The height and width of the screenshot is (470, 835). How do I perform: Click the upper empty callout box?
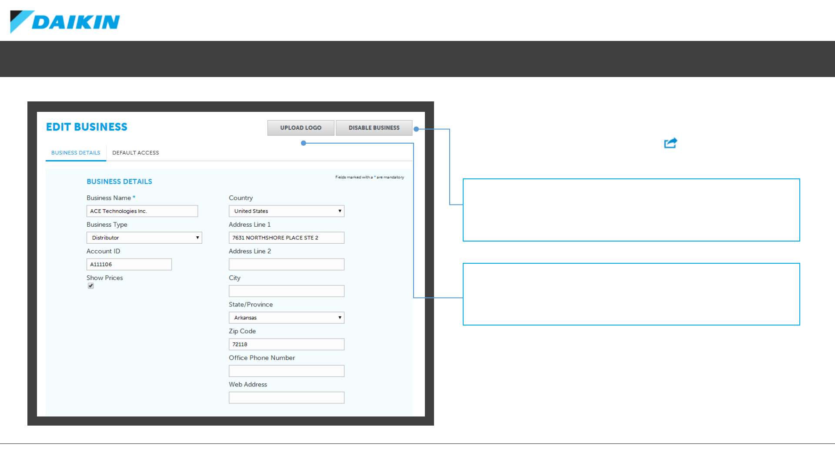click(x=631, y=210)
